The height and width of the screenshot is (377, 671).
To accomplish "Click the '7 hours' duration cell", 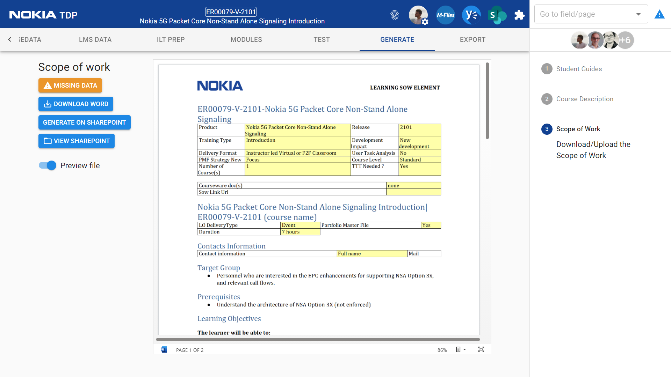I will tap(300, 232).
